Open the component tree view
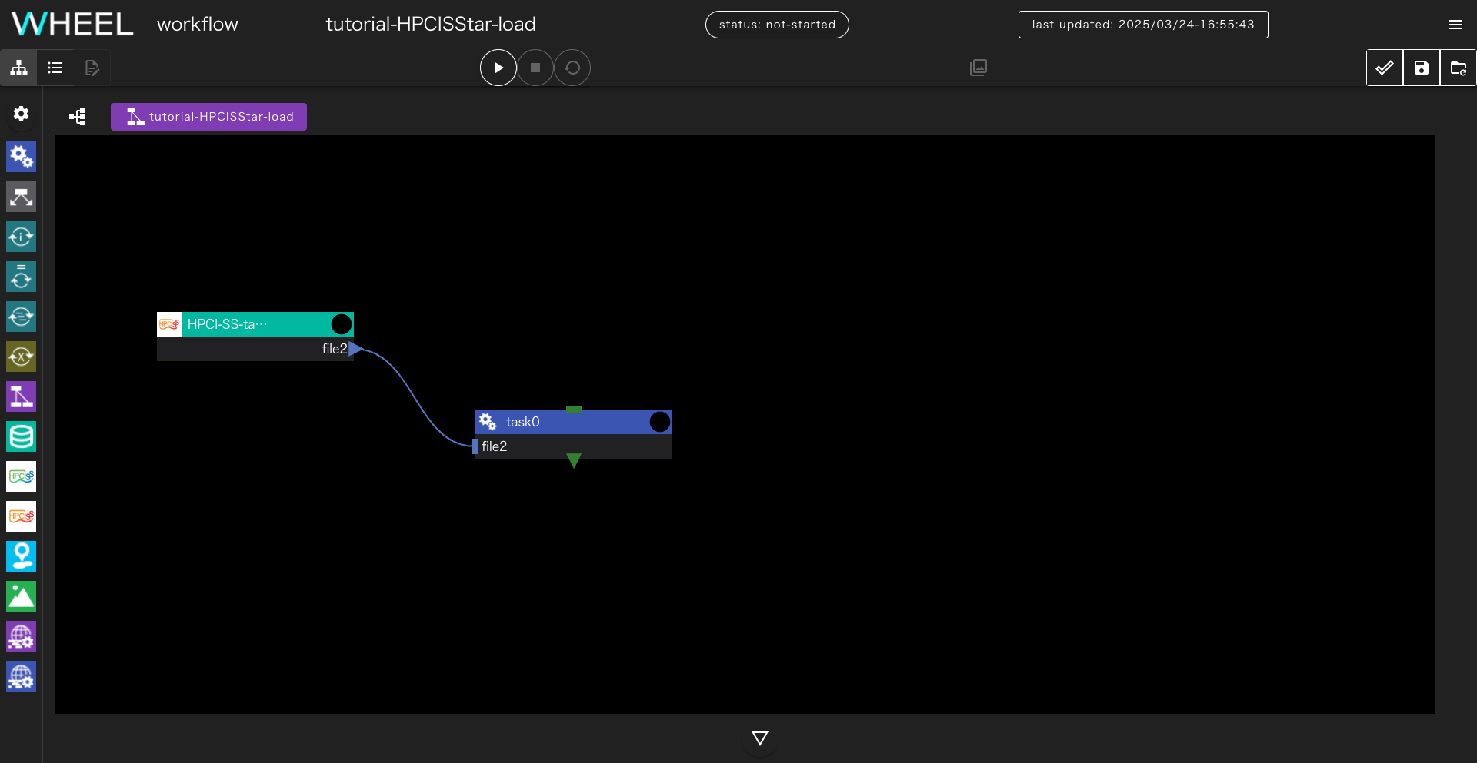The width and height of the screenshot is (1477, 763). pos(77,117)
